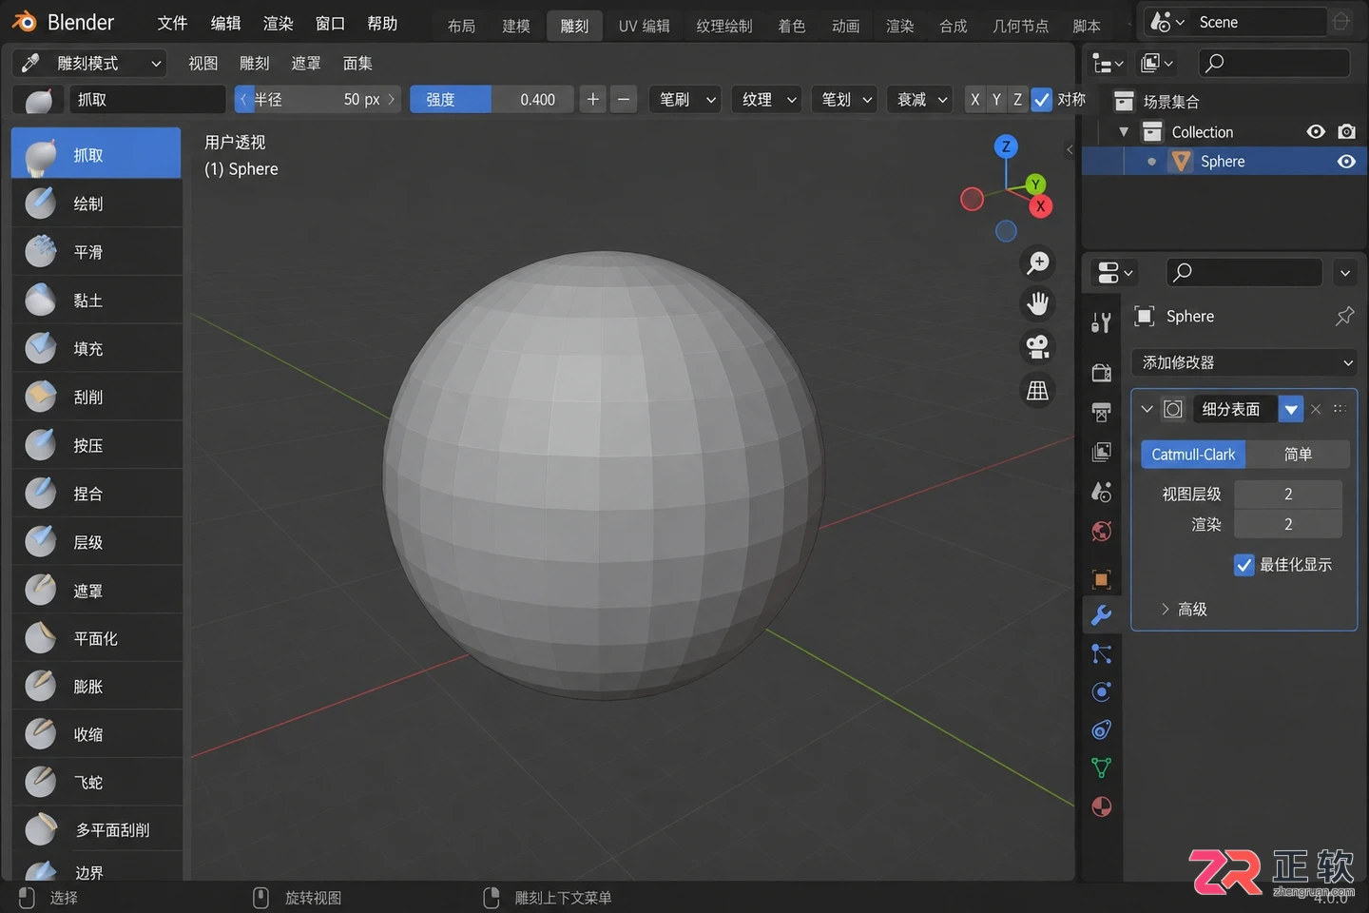Switch to the 建模 workspace tab

(x=516, y=26)
